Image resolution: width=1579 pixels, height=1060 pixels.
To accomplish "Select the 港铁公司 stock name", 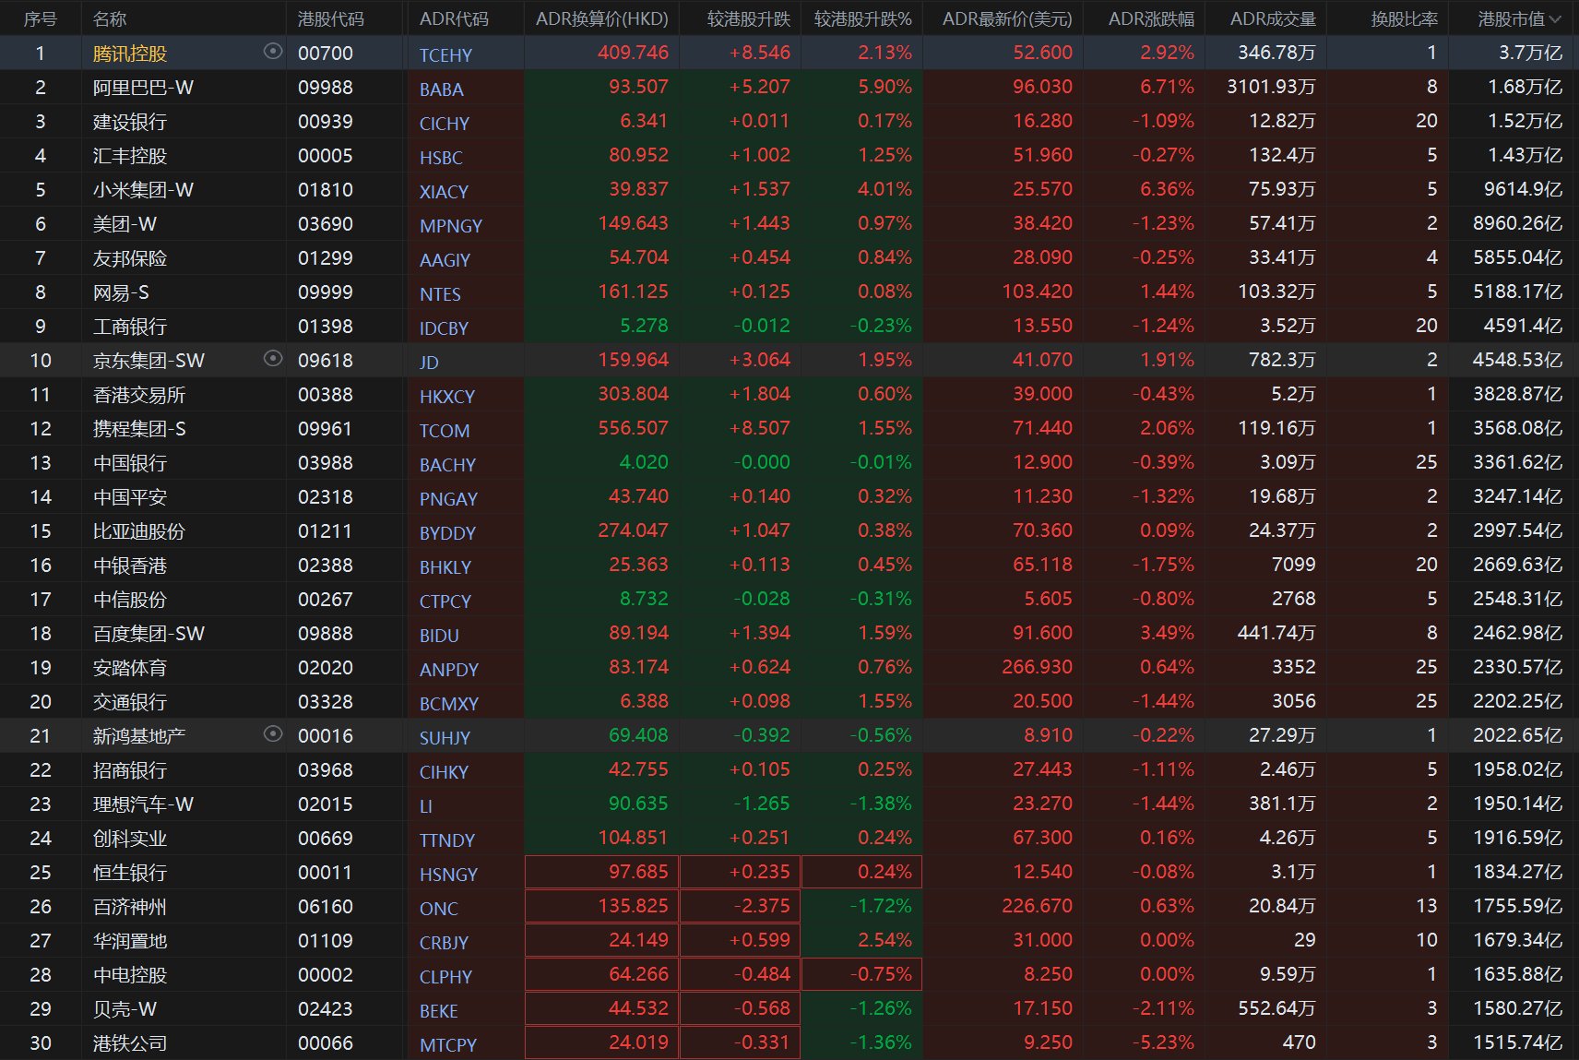I will [130, 1043].
